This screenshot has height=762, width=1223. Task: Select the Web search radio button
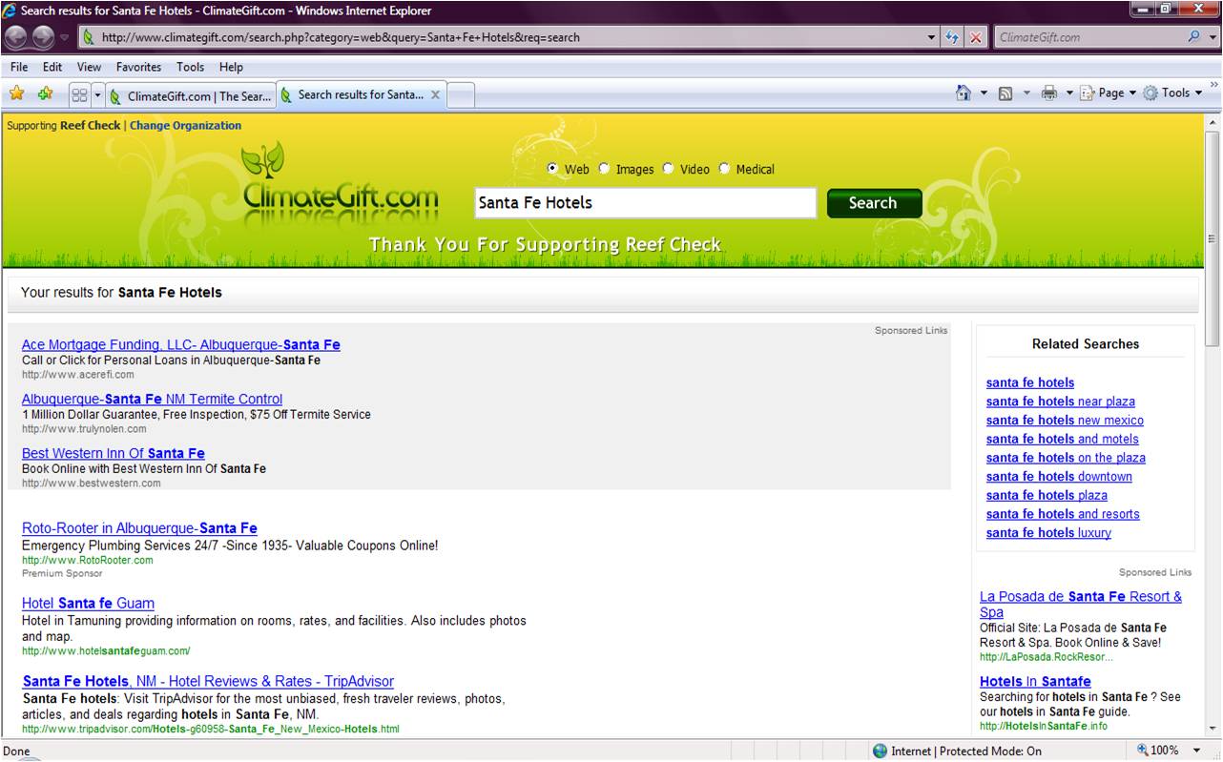[552, 169]
